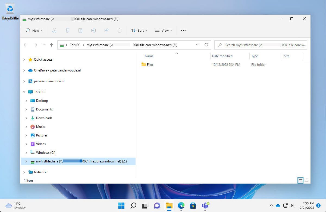Switch to details view layout icon
The width and height of the screenshot is (326, 212).
(x=300, y=180)
